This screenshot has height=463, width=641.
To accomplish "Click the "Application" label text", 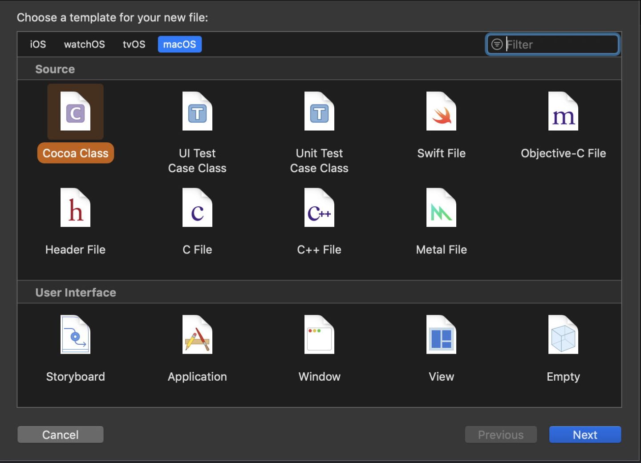I will point(197,377).
